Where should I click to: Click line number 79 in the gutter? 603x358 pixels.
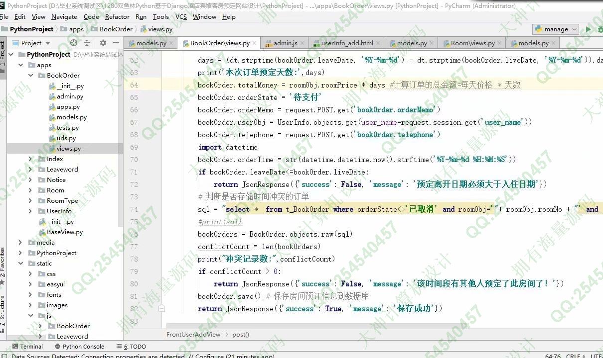pos(134,271)
